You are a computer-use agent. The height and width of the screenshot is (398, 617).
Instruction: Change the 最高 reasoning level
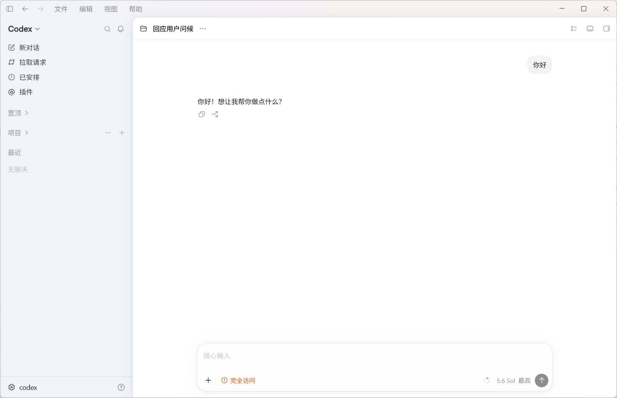[x=524, y=381]
